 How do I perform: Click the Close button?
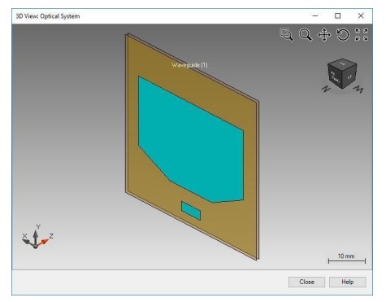[x=306, y=282]
